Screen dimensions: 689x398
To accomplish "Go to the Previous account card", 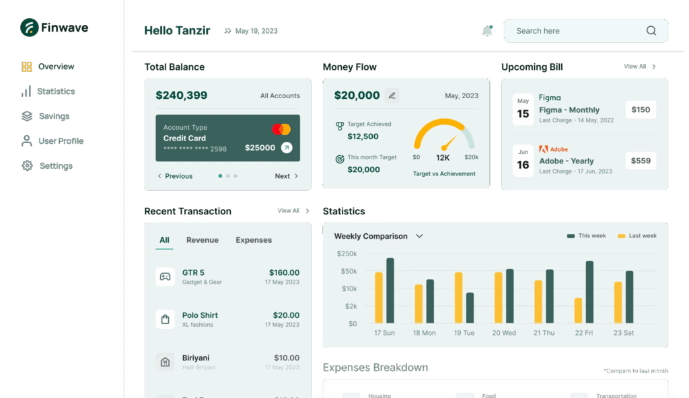I will [x=175, y=176].
